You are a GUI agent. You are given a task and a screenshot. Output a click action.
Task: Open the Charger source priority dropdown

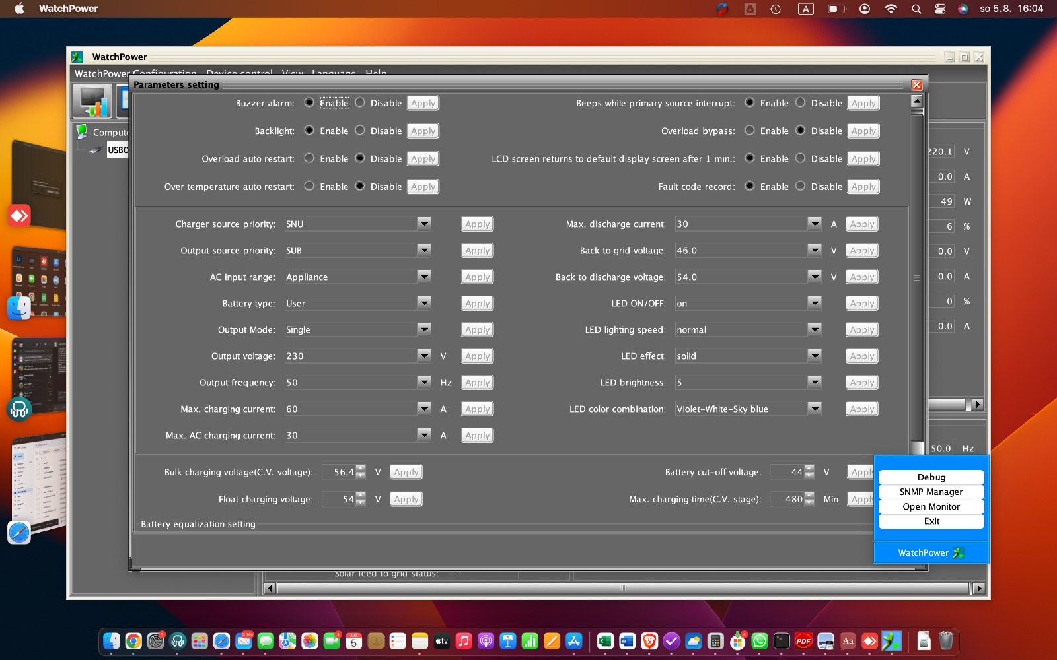coord(423,224)
